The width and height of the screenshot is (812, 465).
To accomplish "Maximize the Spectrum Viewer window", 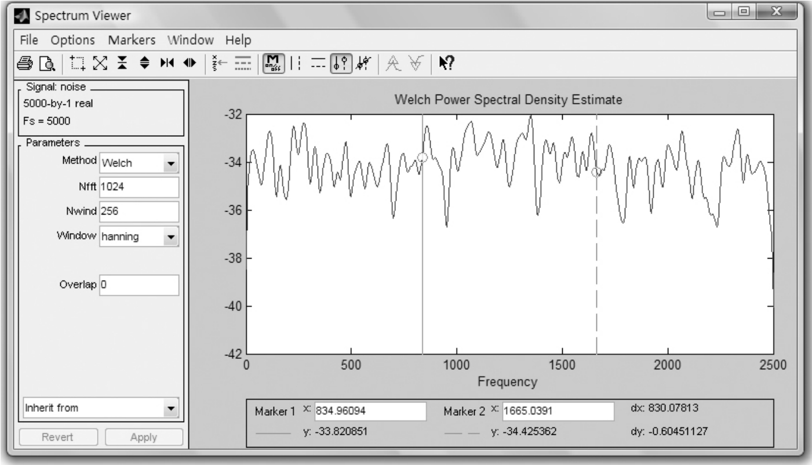I will [x=744, y=13].
